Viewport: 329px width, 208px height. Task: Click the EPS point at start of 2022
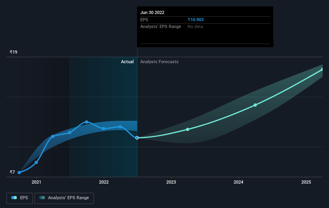click(103, 128)
